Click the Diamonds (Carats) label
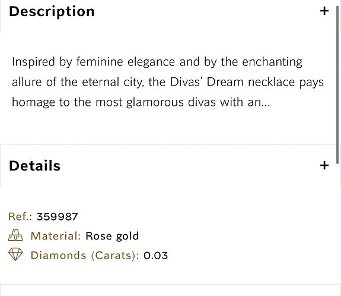Screen dimensions: 341x296 tap(85, 256)
